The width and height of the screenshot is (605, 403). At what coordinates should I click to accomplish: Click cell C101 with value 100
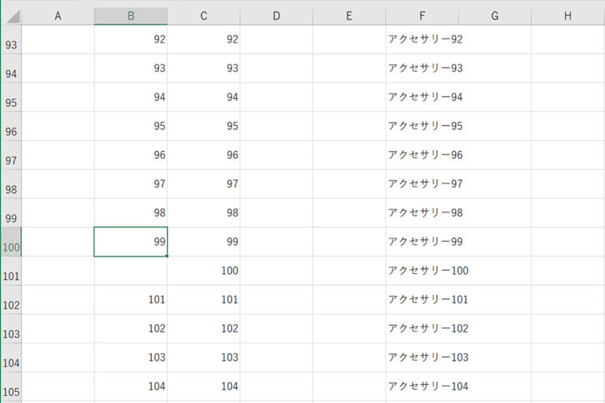click(x=204, y=271)
